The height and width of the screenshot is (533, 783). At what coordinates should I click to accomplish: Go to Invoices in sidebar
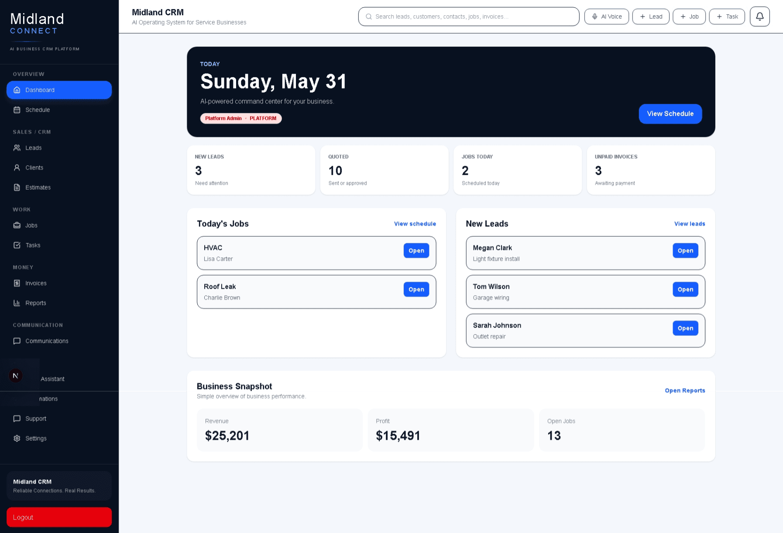pyautogui.click(x=59, y=283)
